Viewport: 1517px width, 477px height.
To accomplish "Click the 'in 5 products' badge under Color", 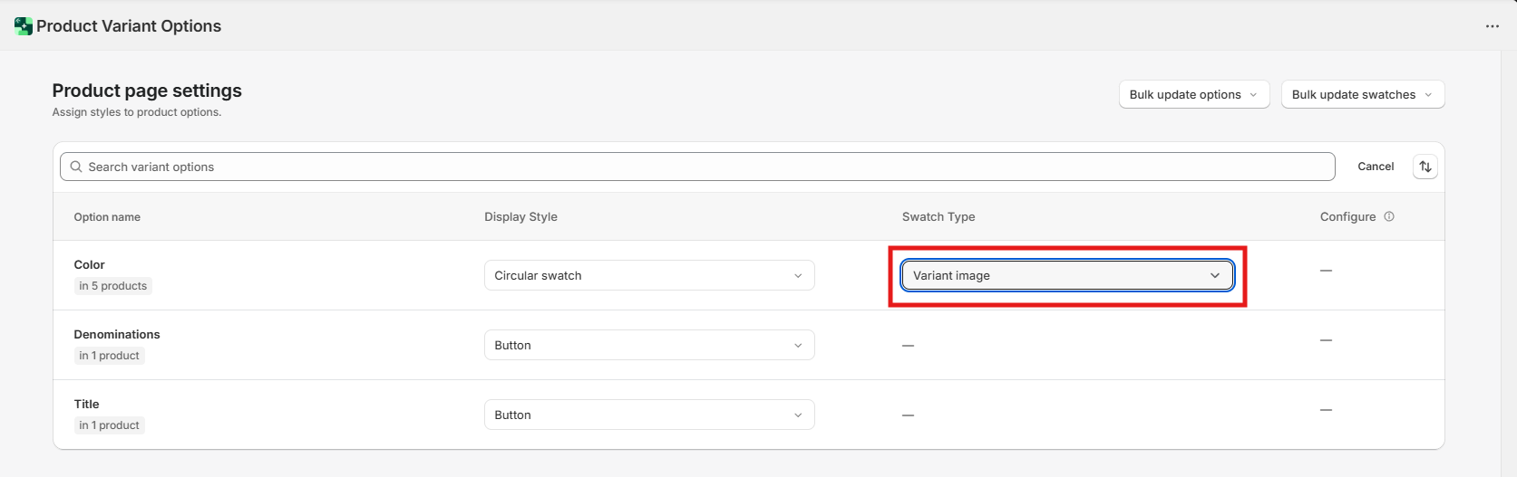I will coord(112,286).
